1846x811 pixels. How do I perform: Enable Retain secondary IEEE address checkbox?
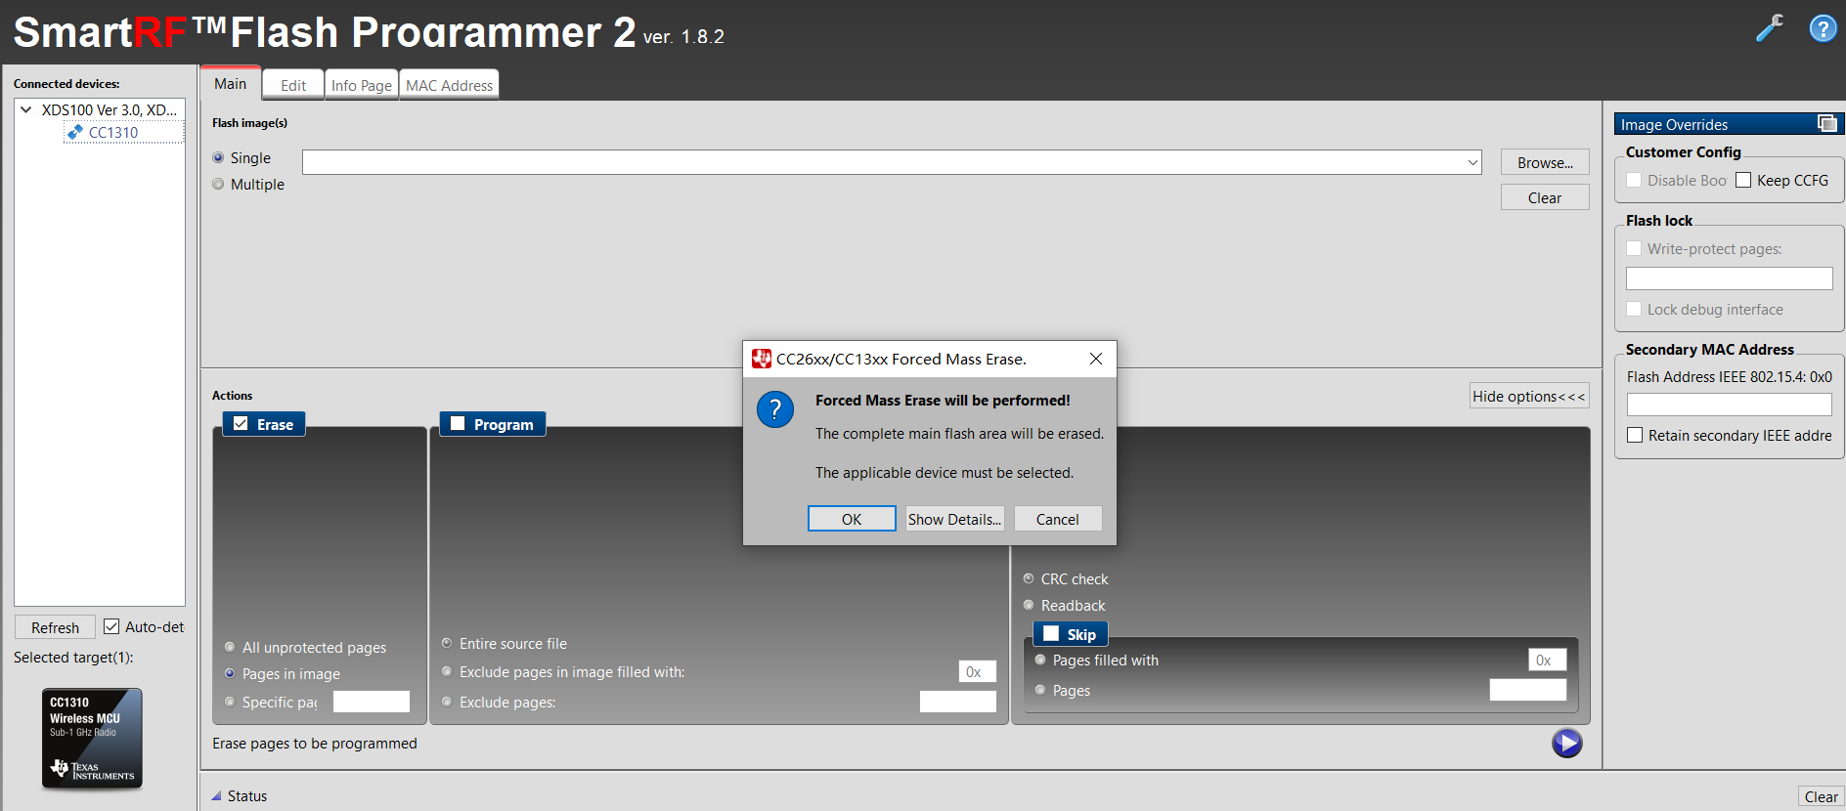tap(1635, 435)
